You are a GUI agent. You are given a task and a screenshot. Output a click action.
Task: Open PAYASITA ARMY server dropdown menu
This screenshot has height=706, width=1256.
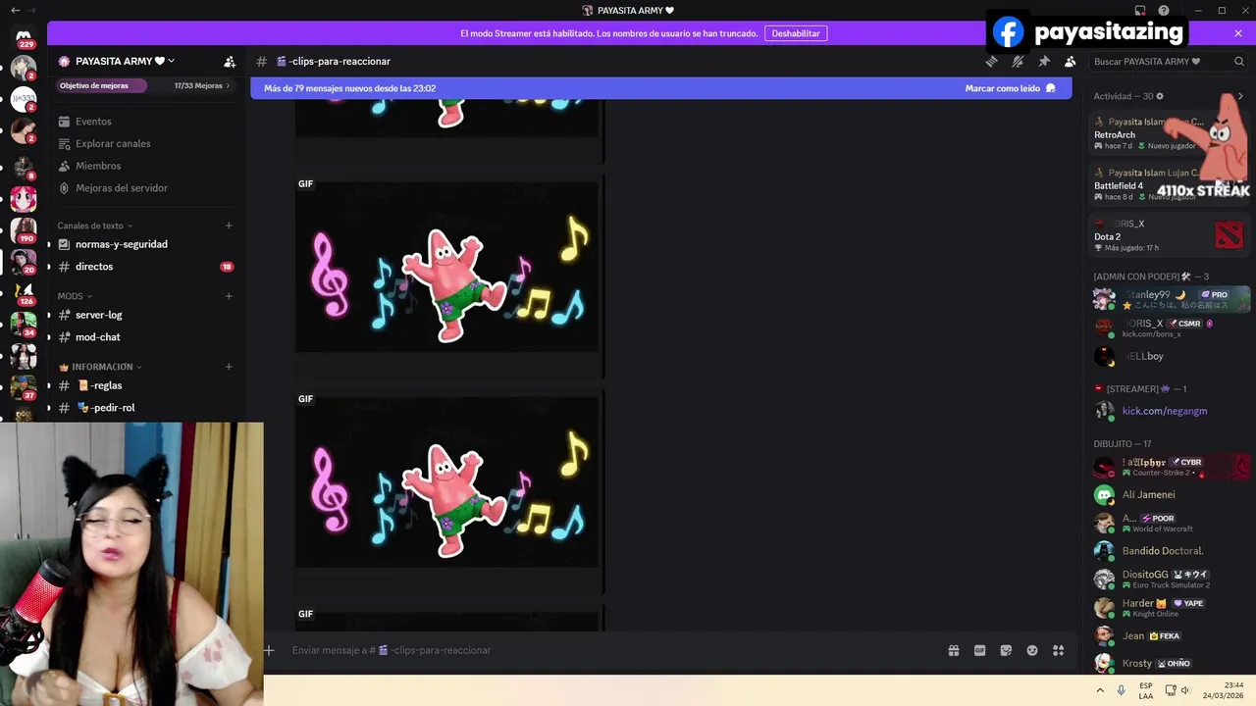(x=125, y=61)
